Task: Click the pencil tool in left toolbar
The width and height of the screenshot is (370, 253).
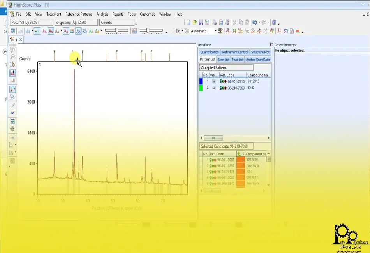Action: click(12, 105)
